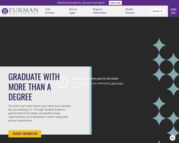This screenshot has width=179, height=143.
Task: Click the Admitted Students banner text
Action: [x=81, y=3]
